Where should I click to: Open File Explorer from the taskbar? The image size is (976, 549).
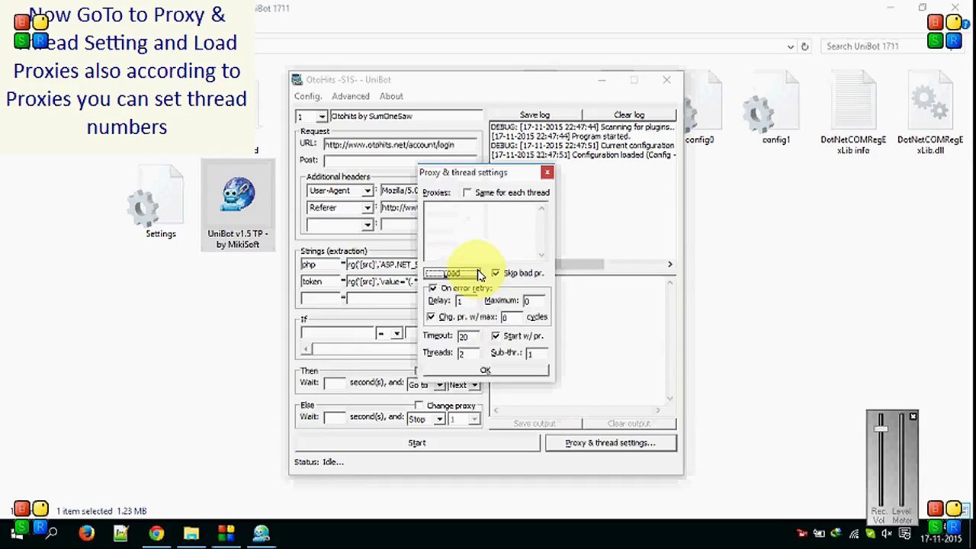[191, 533]
